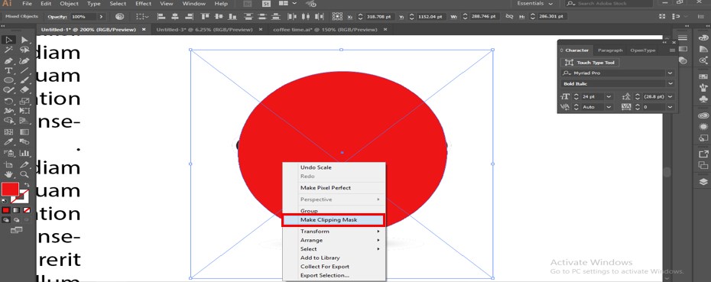Select the Free Transform tool
The height and width of the screenshot is (282, 711).
tap(24, 111)
